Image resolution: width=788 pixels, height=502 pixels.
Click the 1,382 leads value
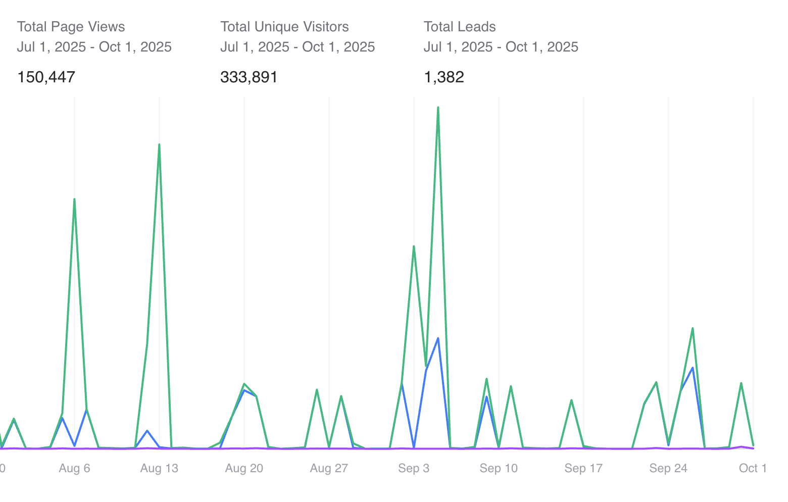click(445, 77)
